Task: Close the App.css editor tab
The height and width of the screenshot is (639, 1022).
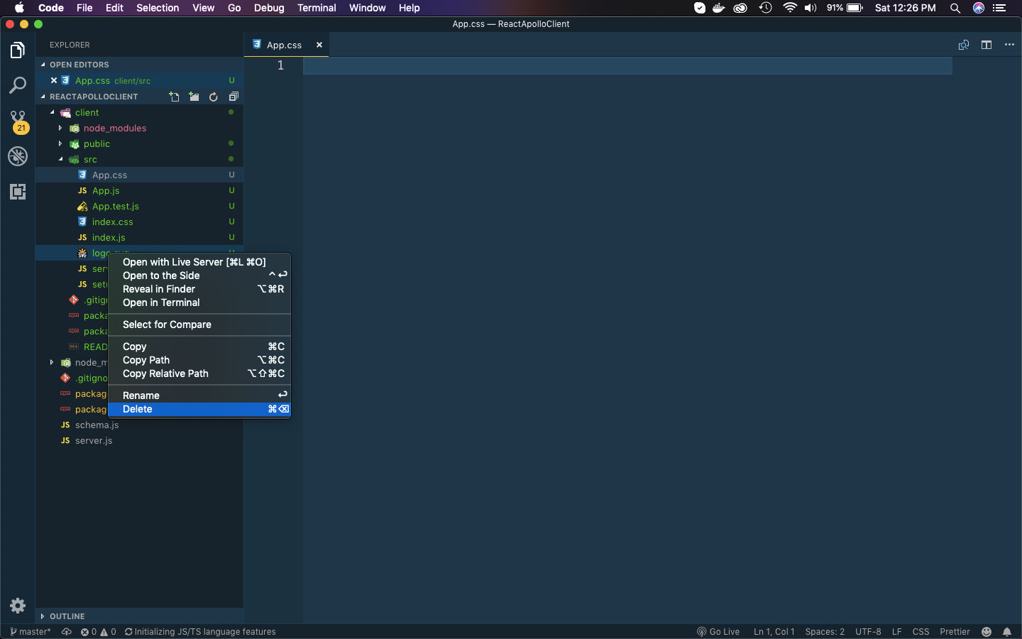Action: [x=319, y=45]
